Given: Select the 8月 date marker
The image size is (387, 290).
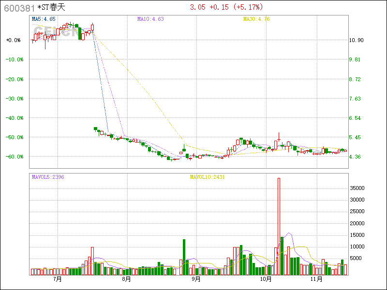Looking at the screenshot, I should coord(127,279).
